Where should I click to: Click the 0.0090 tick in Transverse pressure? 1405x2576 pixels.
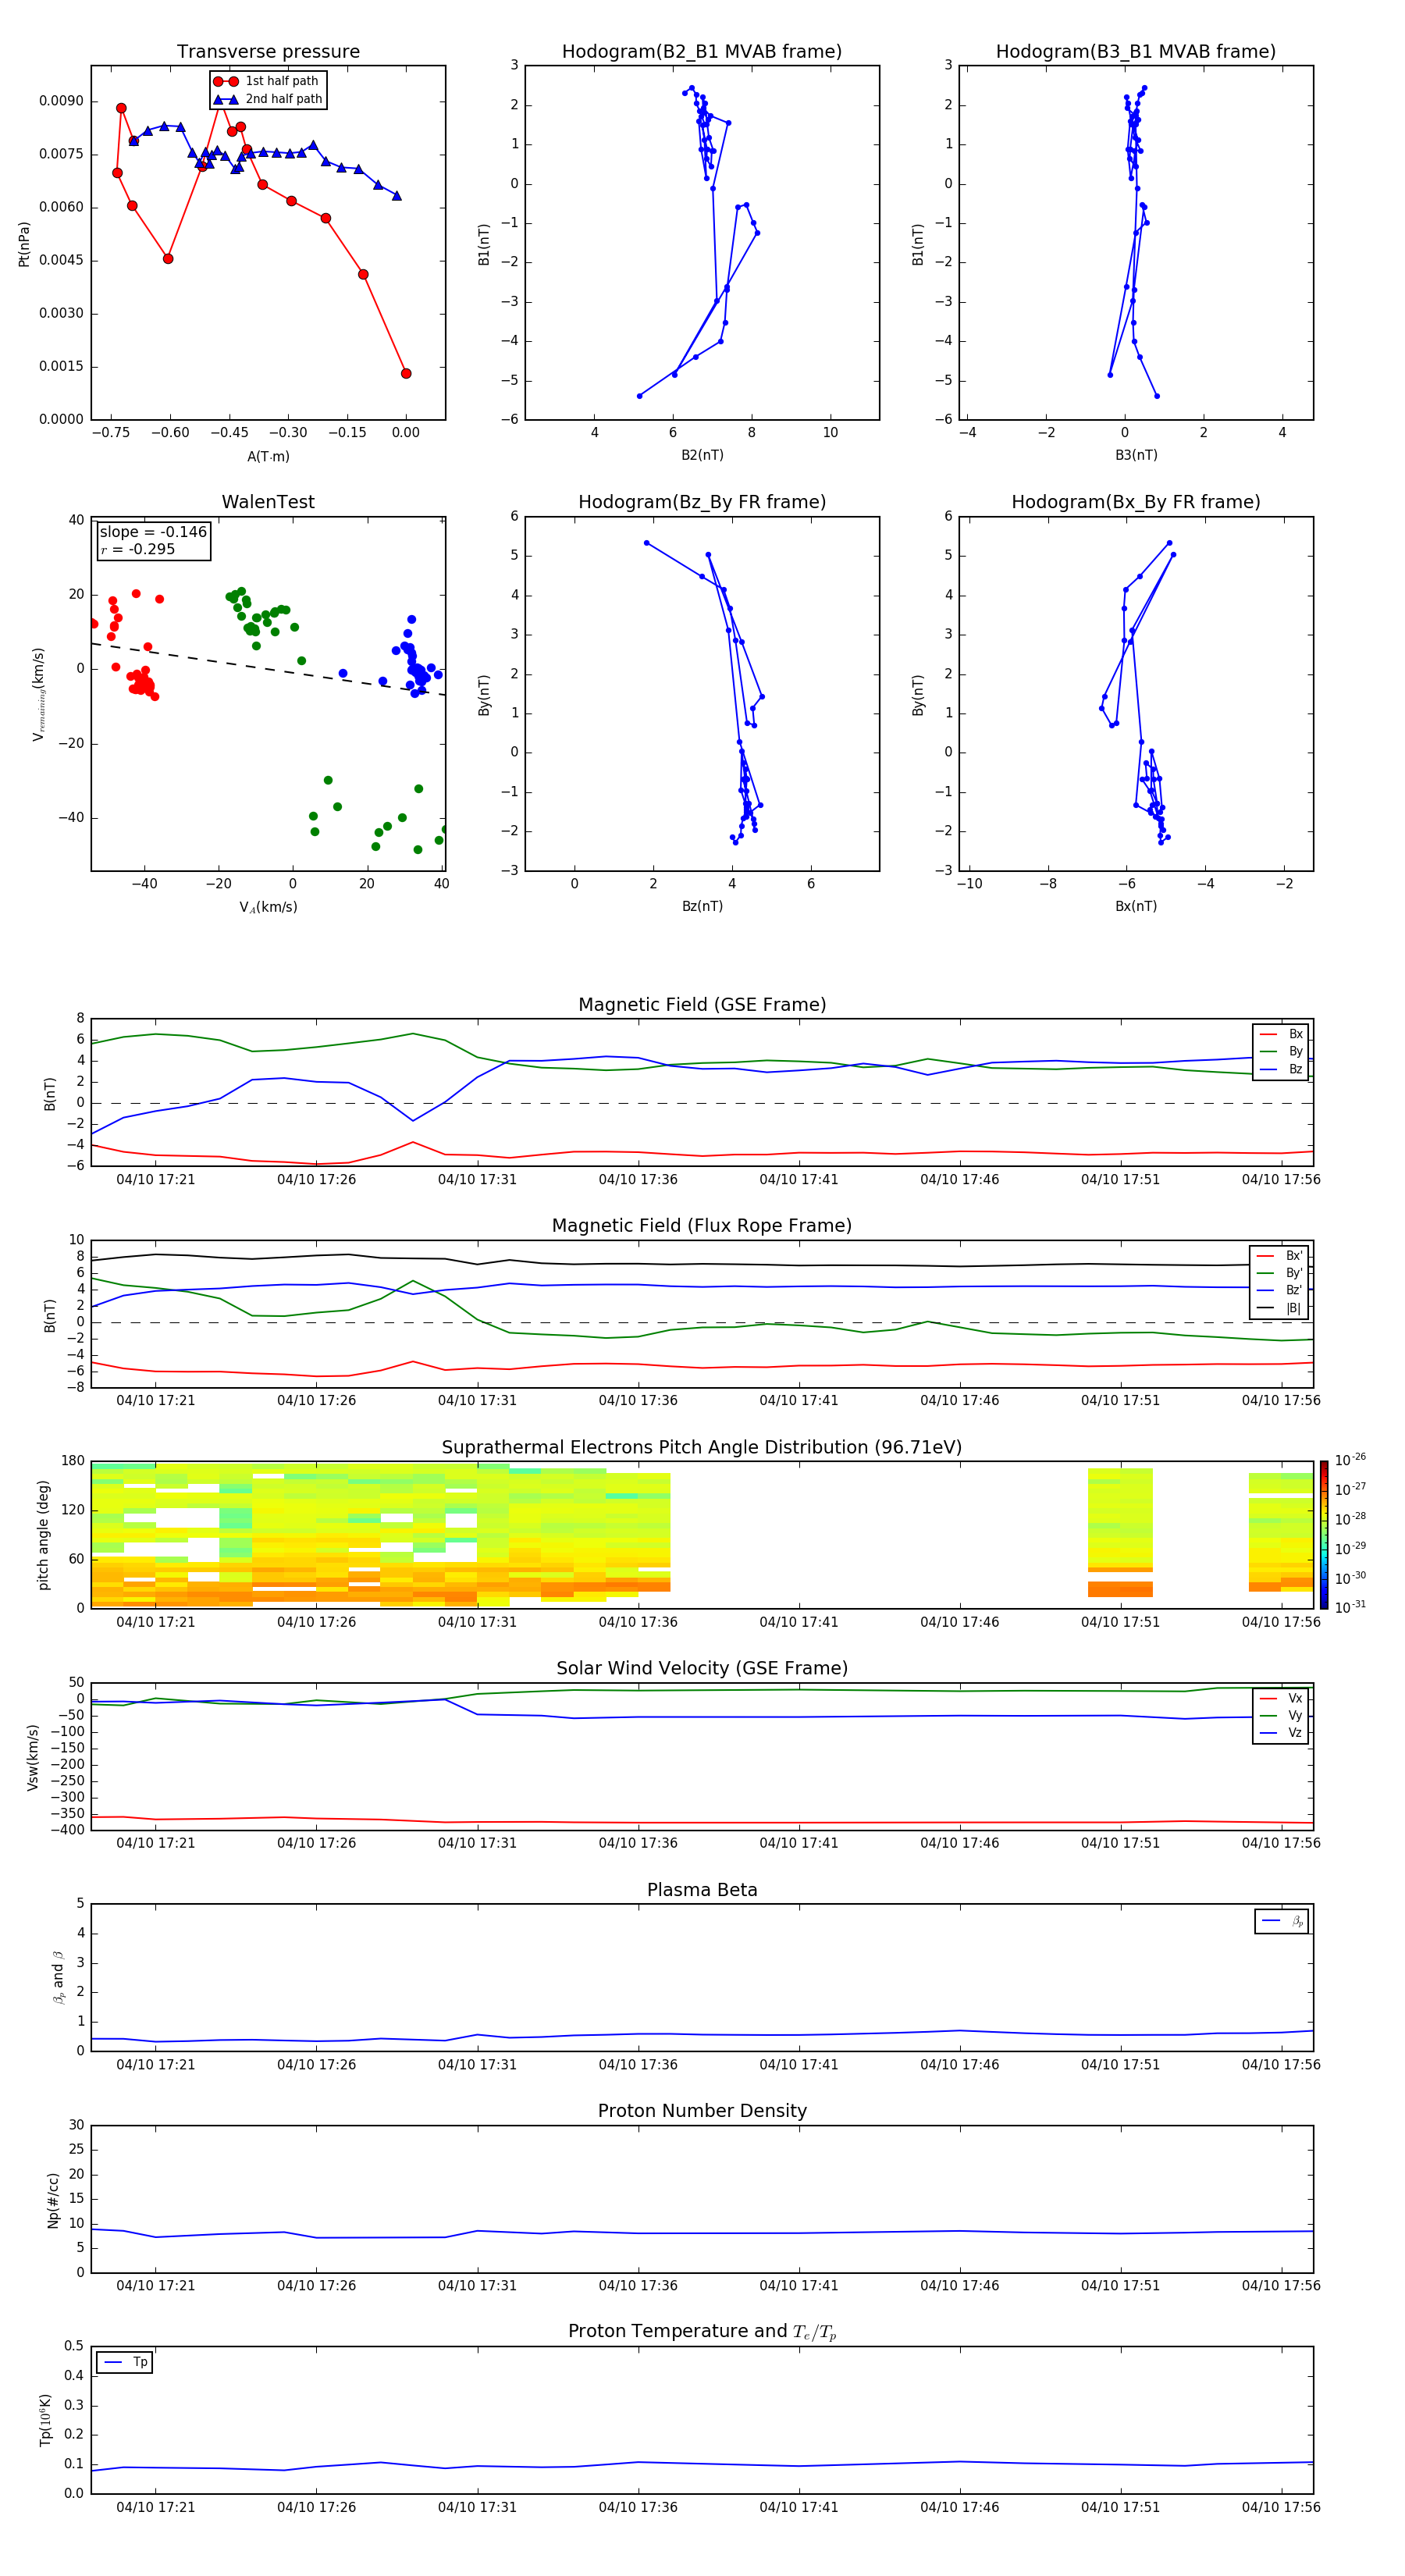(x=61, y=101)
